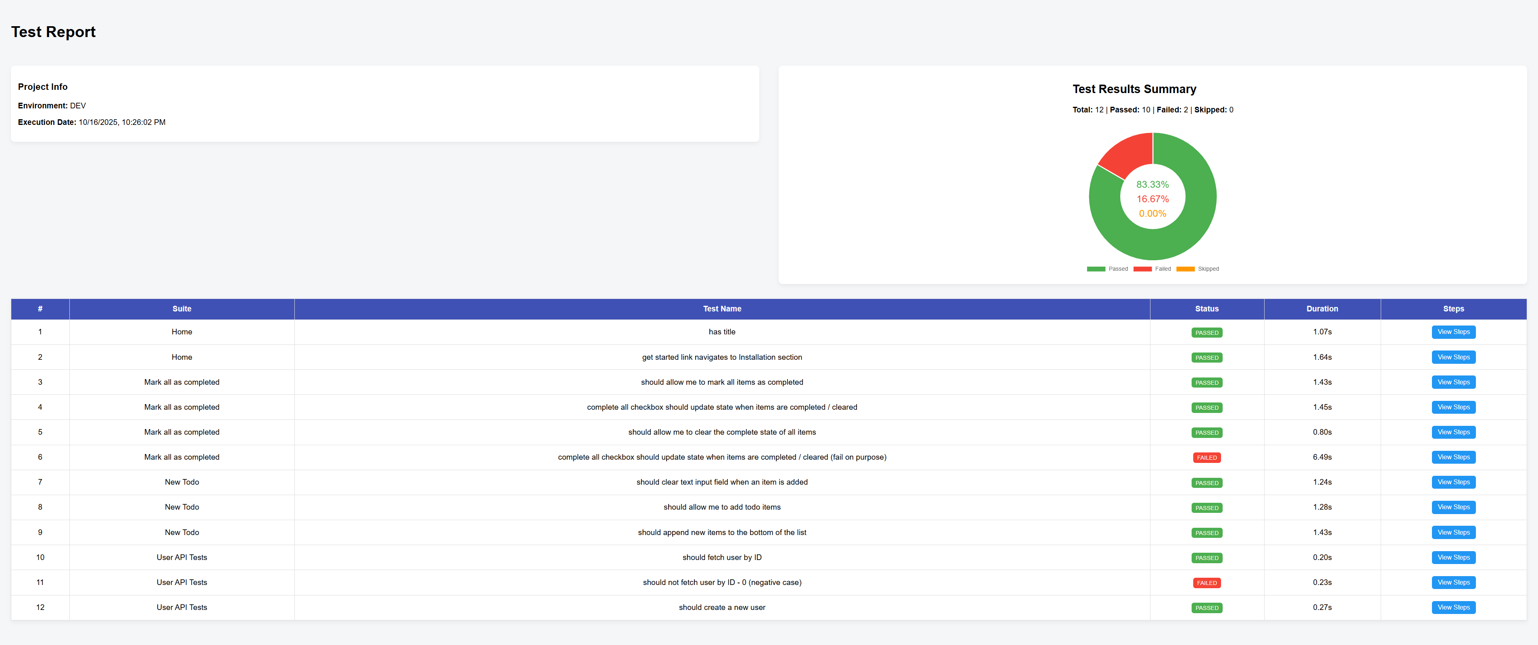Screen dimensions: 1538x645
Task: Click the PASSED badge on the first test row
Action: click(x=1207, y=332)
